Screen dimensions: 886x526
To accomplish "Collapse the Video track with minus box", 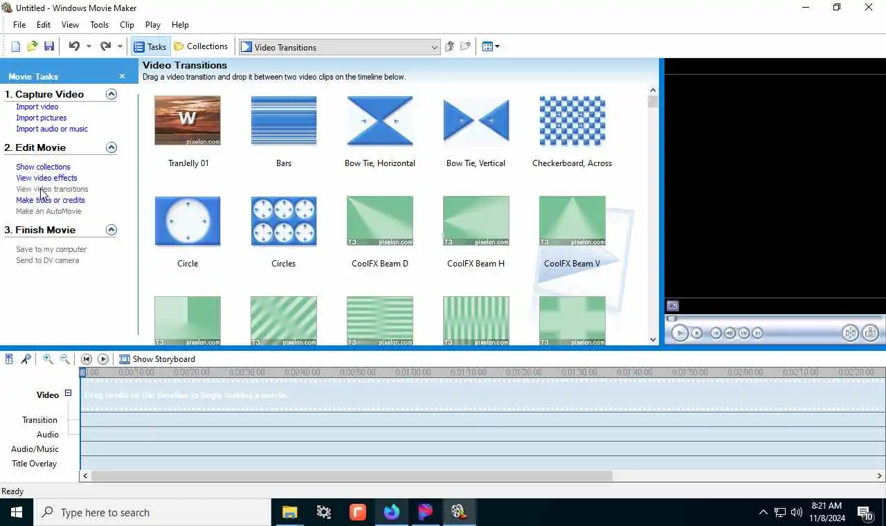I will pyautogui.click(x=68, y=393).
